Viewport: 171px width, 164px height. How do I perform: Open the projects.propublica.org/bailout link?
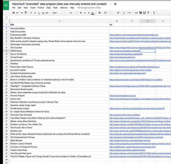tap(126, 54)
